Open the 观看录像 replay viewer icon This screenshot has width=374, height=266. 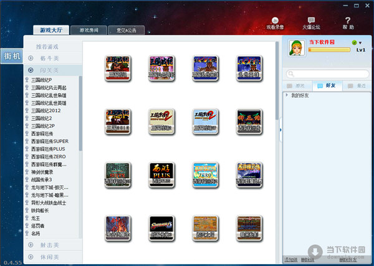(275, 23)
